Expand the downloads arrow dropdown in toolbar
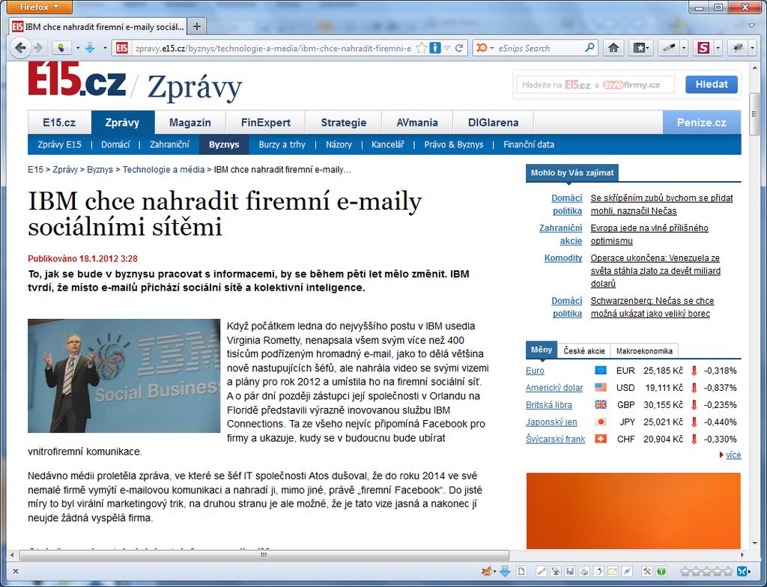Viewport: 767px width, 587px height. [105, 48]
